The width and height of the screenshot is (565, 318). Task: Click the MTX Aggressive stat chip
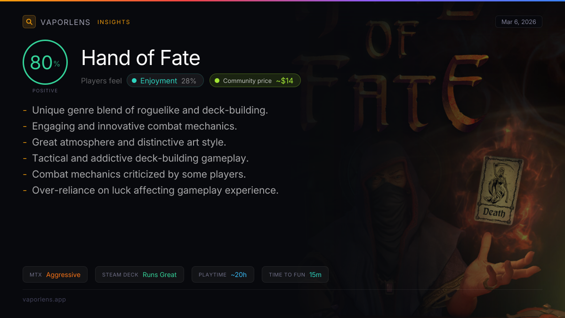coord(55,275)
